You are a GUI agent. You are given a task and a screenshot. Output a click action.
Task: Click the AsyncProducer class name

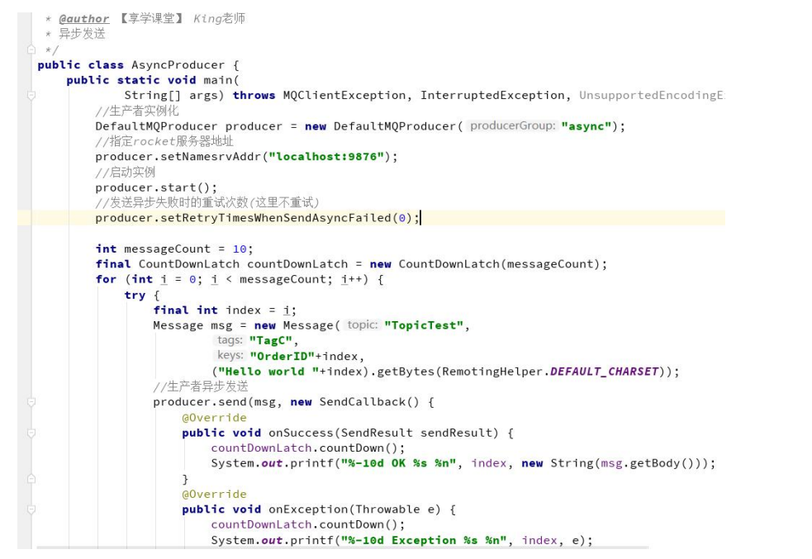[x=178, y=65]
